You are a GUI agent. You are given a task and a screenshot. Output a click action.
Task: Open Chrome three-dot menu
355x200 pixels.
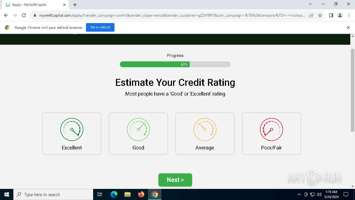[x=349, y=15]
